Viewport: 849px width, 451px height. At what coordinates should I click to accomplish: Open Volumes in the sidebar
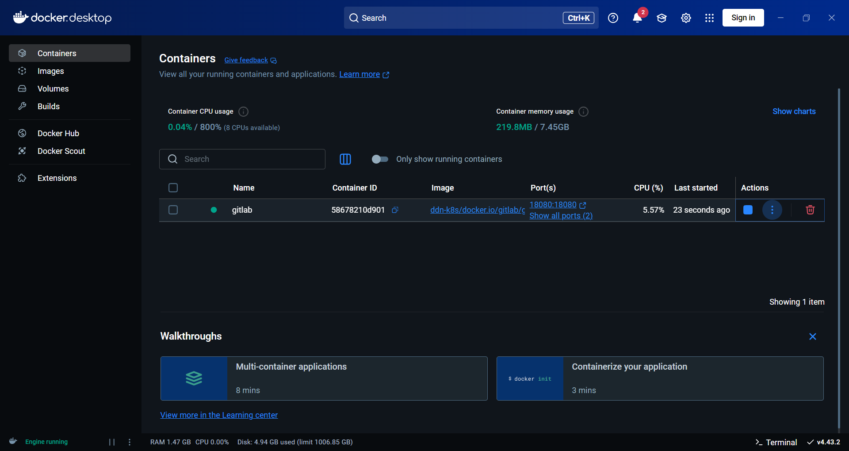click(53, 89)
